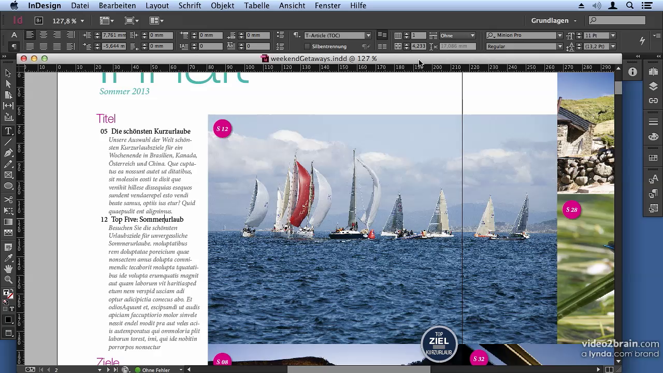Select the Selection tool arrow

[x=8, y=73]
